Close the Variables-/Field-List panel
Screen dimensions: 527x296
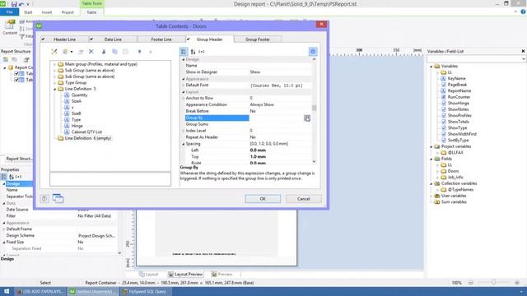523,51
